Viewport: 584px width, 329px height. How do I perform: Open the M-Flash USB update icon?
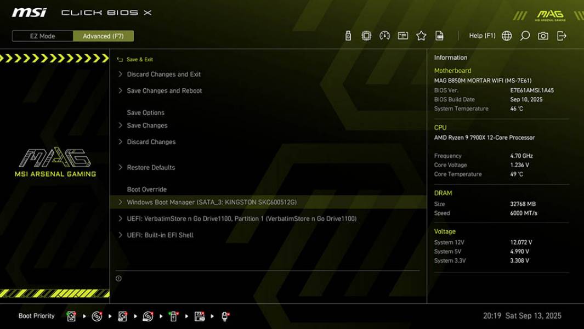[348, 35]
